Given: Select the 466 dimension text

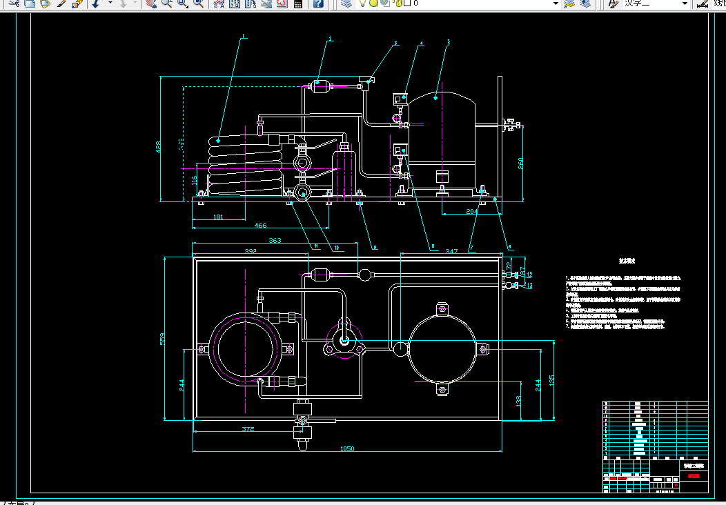Looking at the screenshot, I should click(261, 225).
